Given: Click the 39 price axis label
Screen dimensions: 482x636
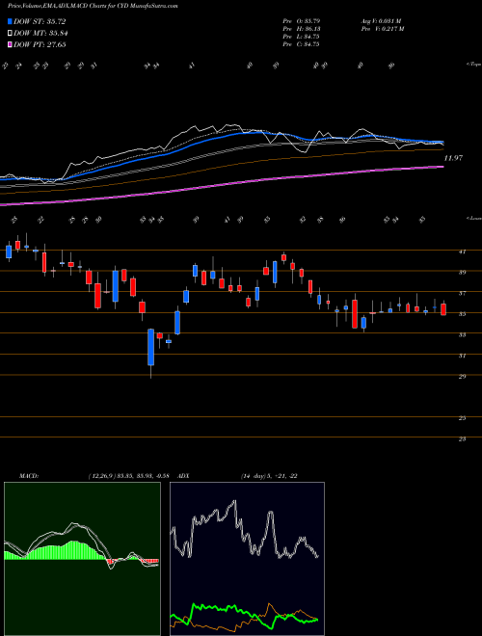Looking at the screenshot, I should click(462, 272).
